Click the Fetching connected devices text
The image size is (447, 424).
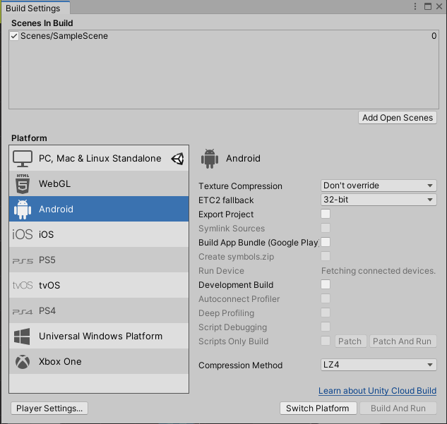point(379,270)
